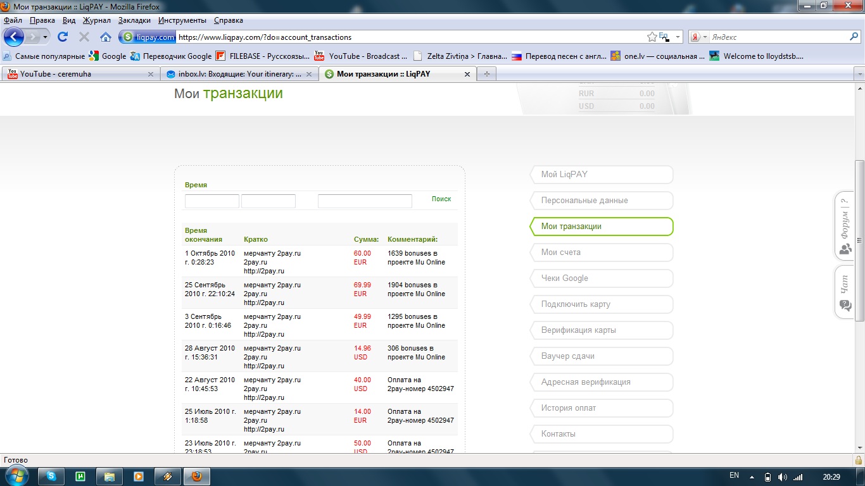This screenshot has height=486, width=865.
Task: Open the Форум side tab
Action: 845,227
